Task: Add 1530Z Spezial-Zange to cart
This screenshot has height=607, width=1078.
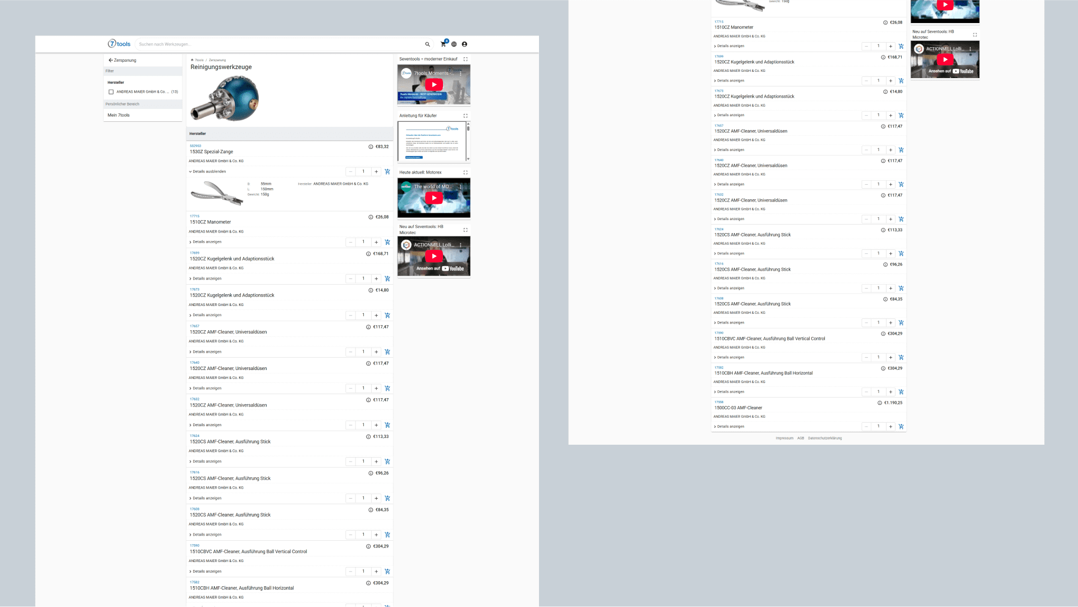Action: pyautogui.click(x=387, y=172)
